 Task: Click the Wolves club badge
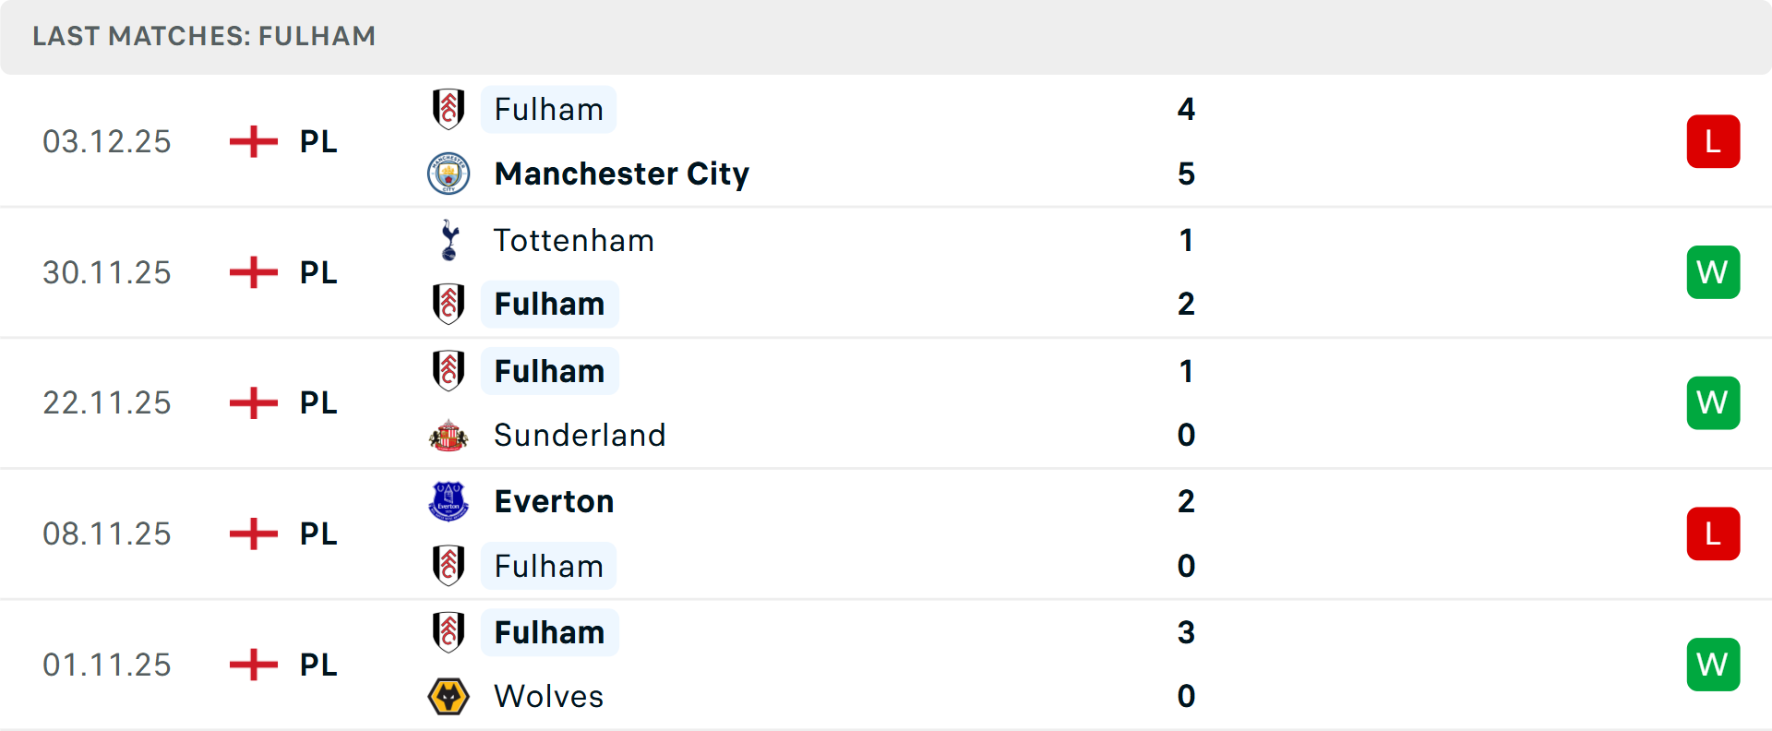pyautogui.click(x=449, y=696)
